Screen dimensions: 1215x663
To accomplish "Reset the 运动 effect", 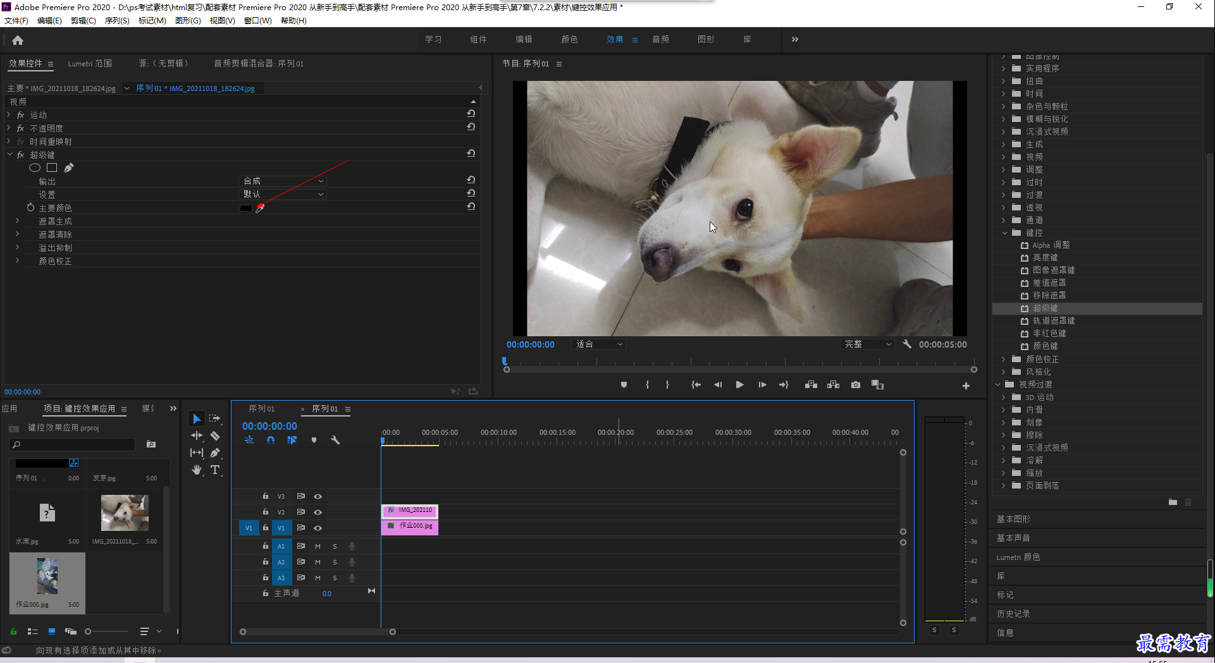I will coord(471,114).
